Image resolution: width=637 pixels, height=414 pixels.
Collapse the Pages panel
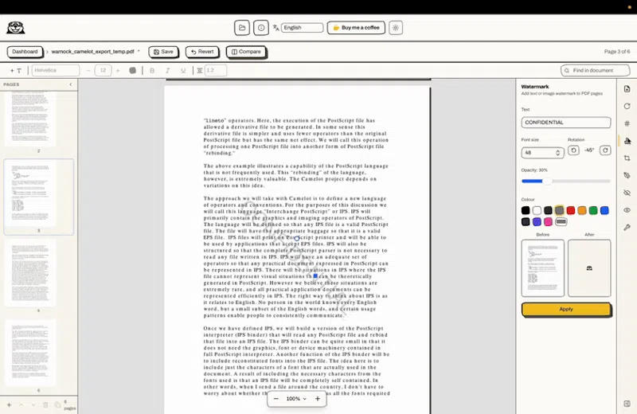[71, 84]
